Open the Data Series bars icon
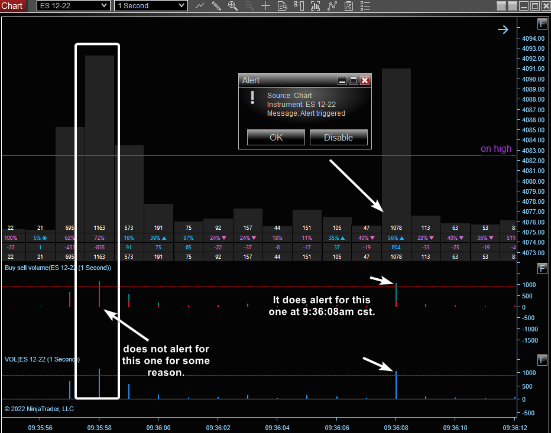This screenshot has width=551, height=433. click(315, 6)
